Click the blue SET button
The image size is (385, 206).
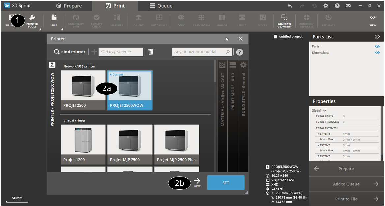point(225,183)
